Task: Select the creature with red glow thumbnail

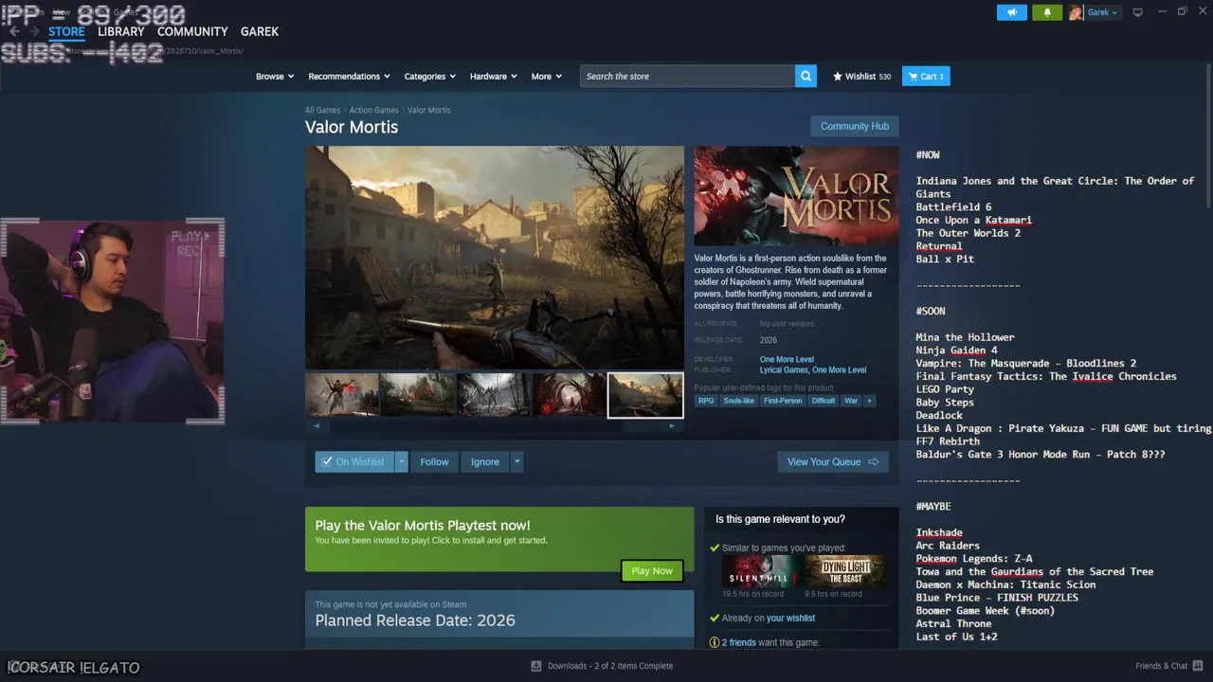Action: pyautogui.click(x=342, y=395)
